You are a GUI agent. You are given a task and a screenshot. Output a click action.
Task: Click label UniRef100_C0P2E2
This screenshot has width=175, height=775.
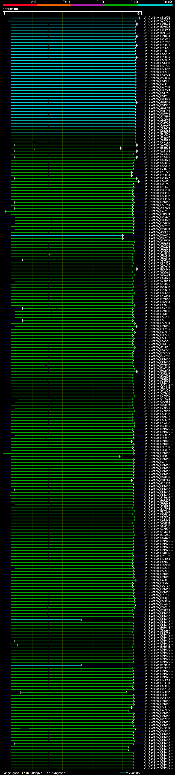coord(157,39)
